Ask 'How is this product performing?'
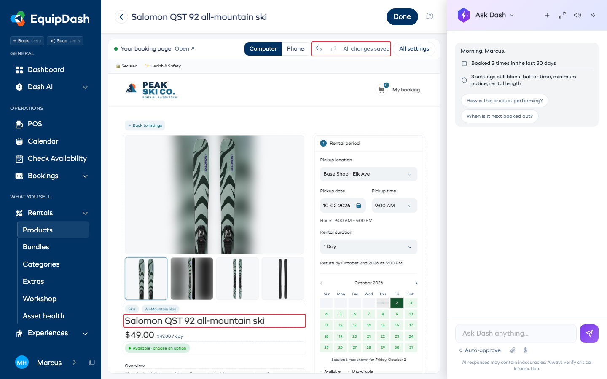This screenshot has width=607, height=379. click(505, 101)
